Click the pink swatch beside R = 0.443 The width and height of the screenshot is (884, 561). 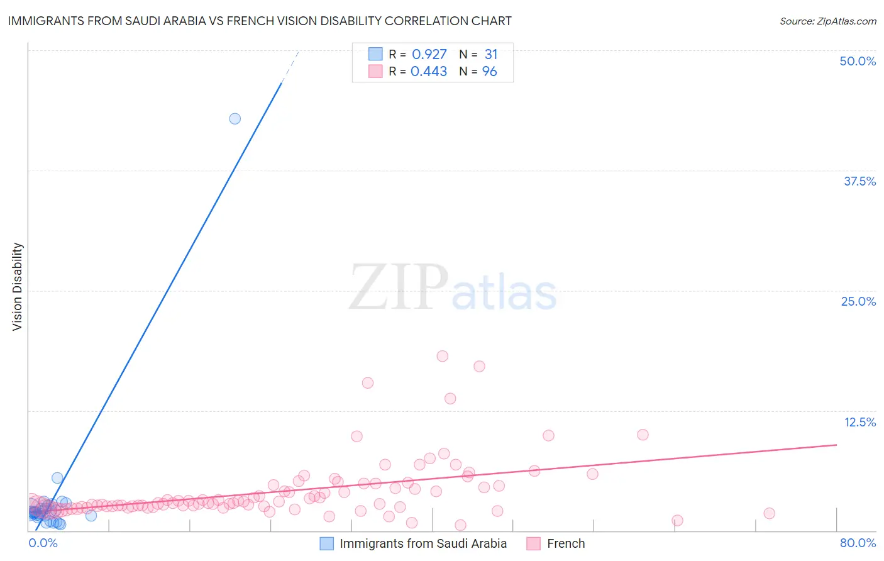coord(375,71)
